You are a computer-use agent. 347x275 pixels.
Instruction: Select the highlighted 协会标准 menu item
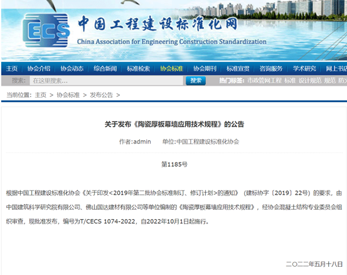pyautogui.click(x=171, y=69)
